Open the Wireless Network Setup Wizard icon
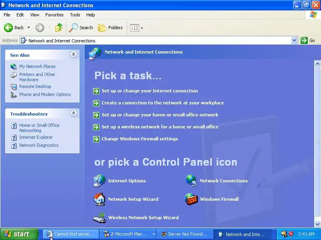 point(100,218)
